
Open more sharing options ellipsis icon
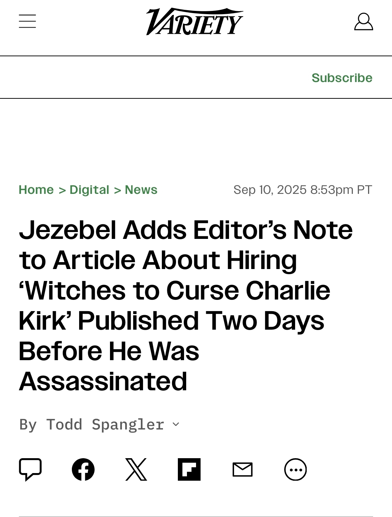click(295, 469)
